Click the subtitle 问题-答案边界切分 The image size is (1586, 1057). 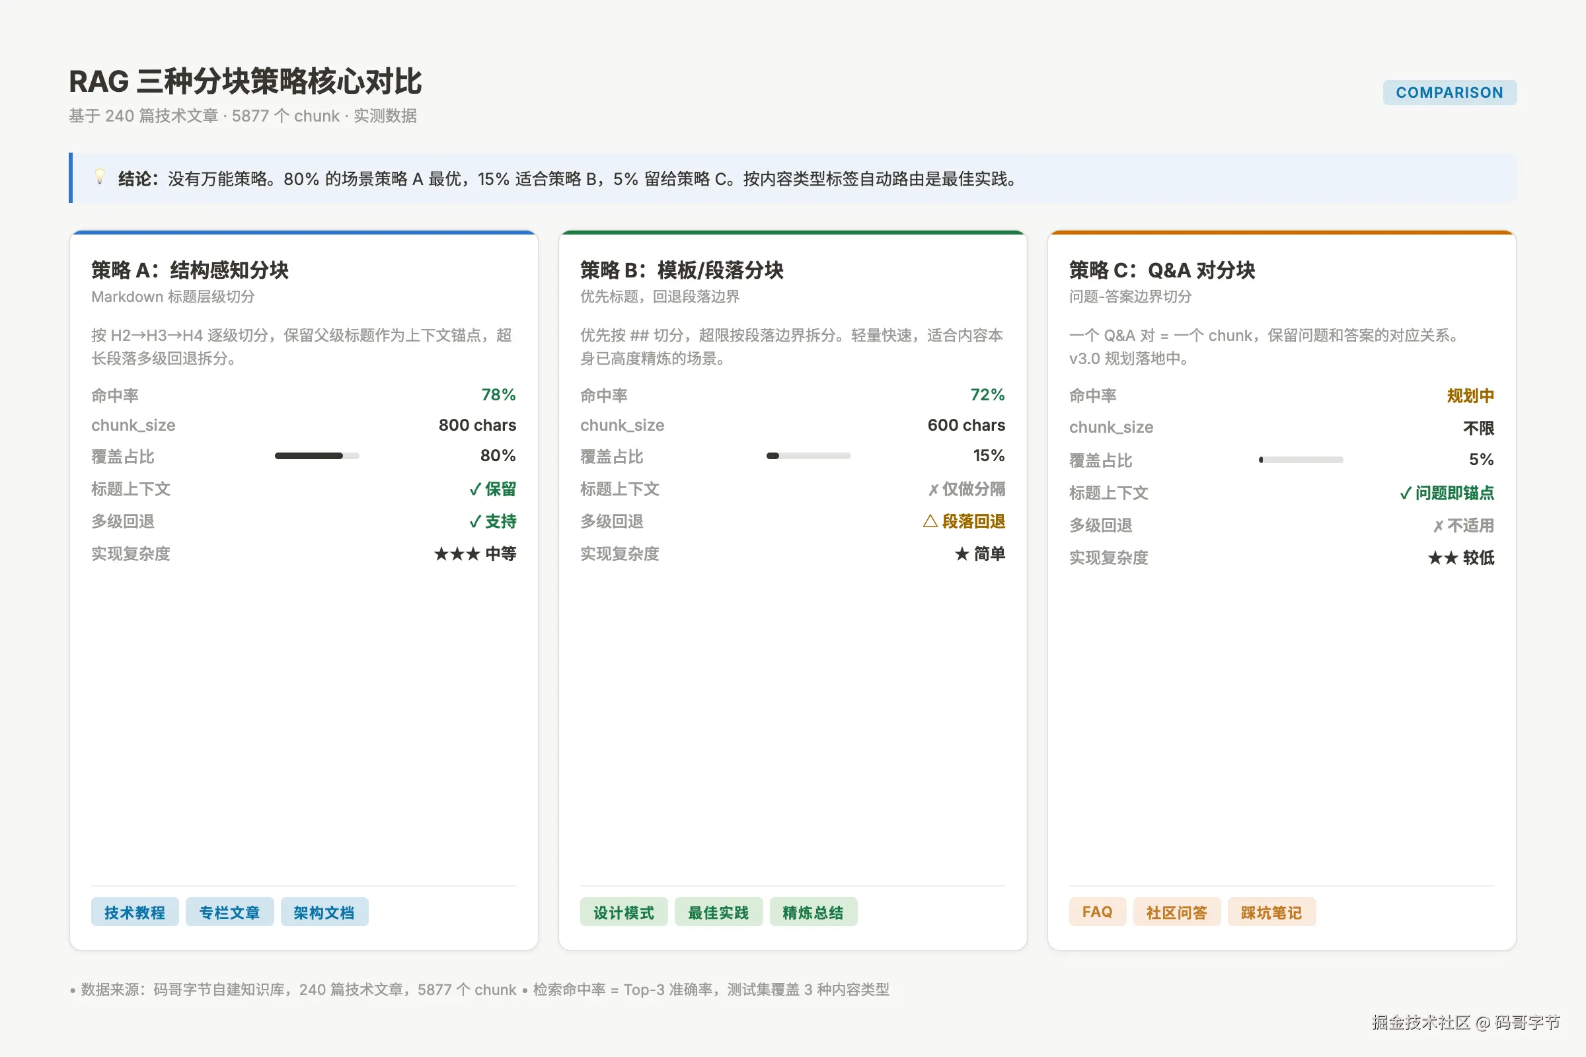point(1130,297)
